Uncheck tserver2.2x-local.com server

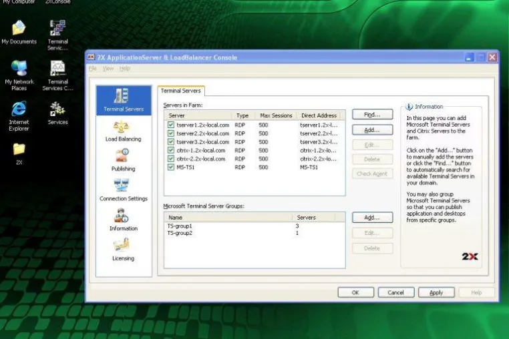171,133
